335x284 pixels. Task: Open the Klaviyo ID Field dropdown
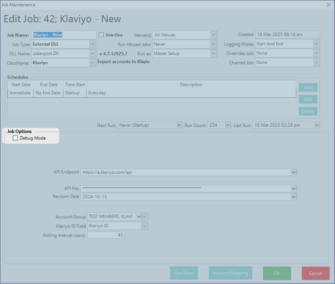point(144,226)
